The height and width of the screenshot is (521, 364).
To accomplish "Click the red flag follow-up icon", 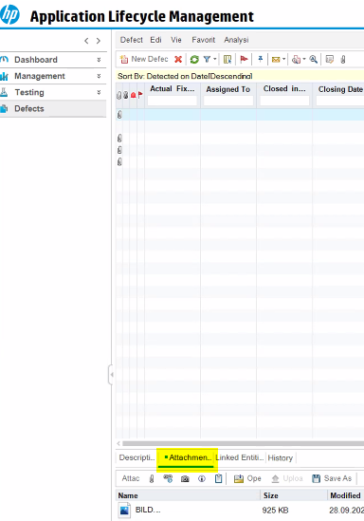I will 244,59.
